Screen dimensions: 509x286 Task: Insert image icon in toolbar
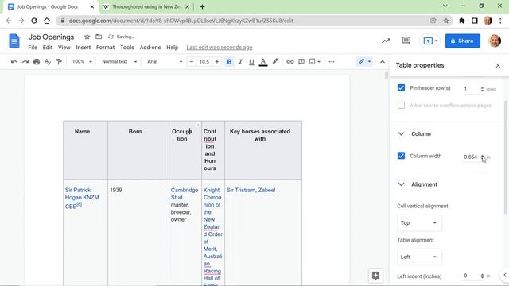pyautogui.click(x=313, y=62)
